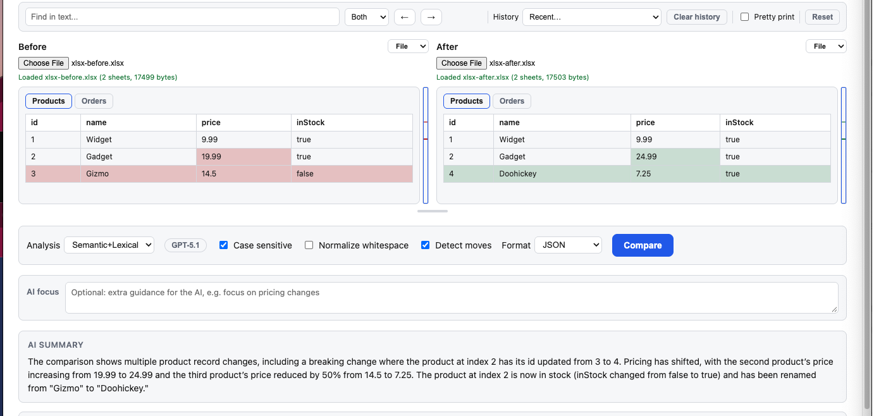The width and height of the screenshot is (874, 416).
Task: Open the Both search scope dropdown
Action: tap(367, 17)
